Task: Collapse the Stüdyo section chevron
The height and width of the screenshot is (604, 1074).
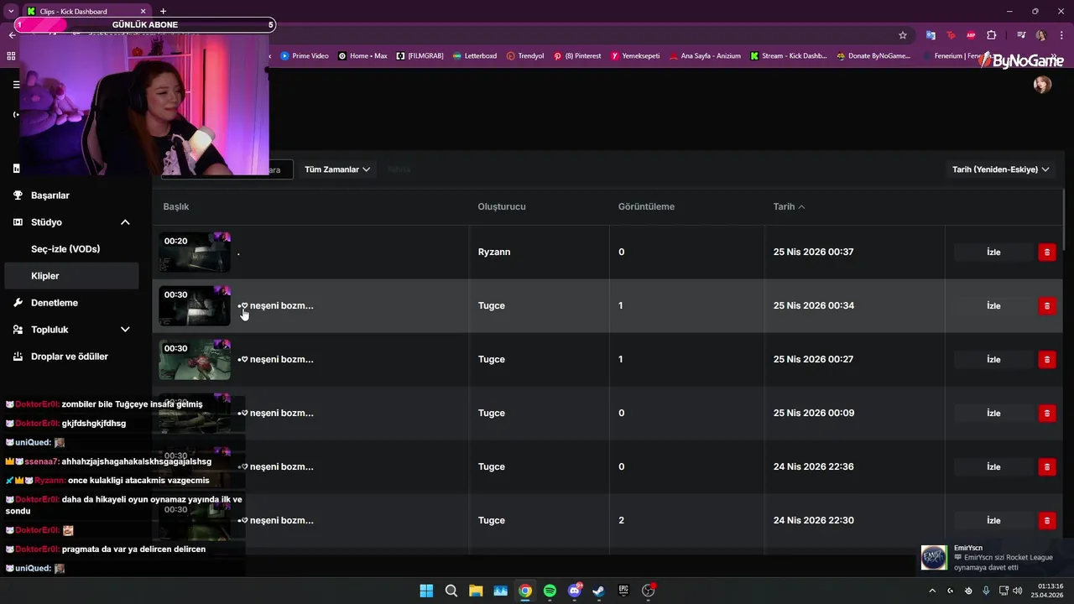Action: (x=125, y=222)
